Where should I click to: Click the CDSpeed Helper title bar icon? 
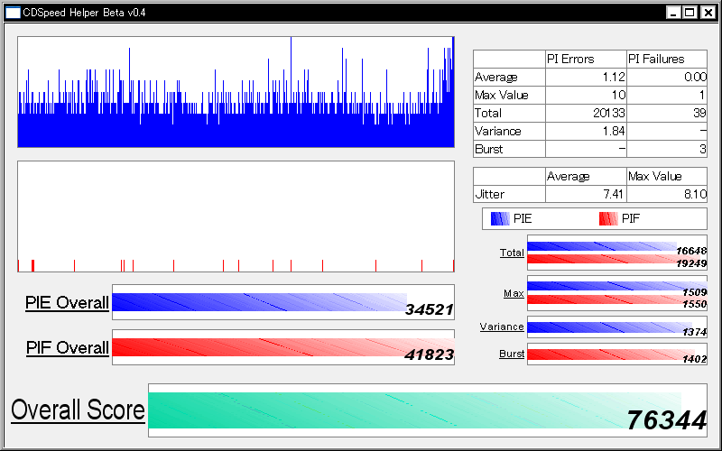coord(14,13)
